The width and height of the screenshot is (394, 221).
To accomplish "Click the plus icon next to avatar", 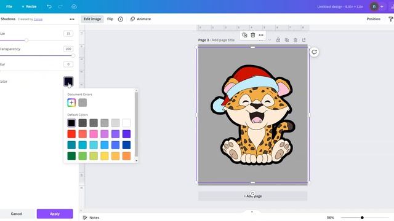I will click(382, 7).
